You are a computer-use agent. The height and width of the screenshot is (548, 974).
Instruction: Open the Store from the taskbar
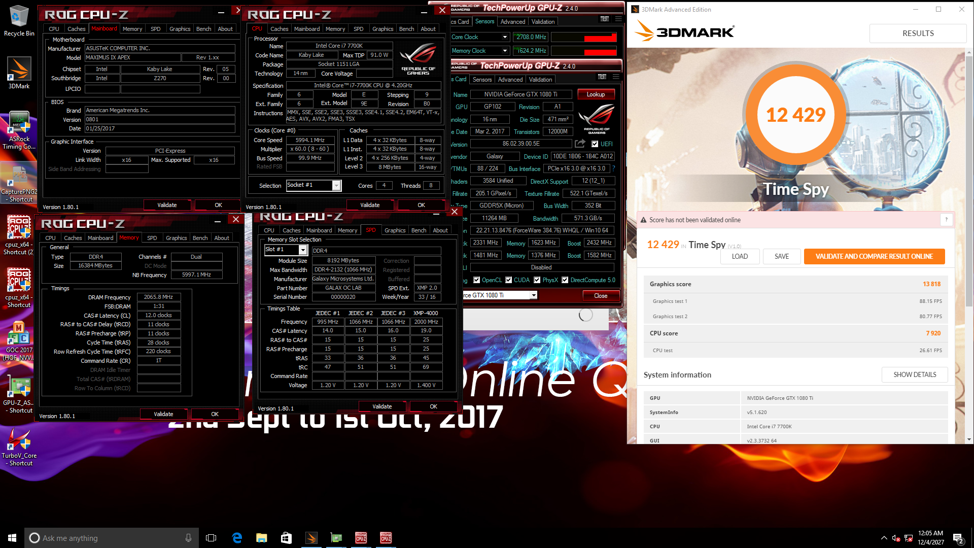click(286, 538)
